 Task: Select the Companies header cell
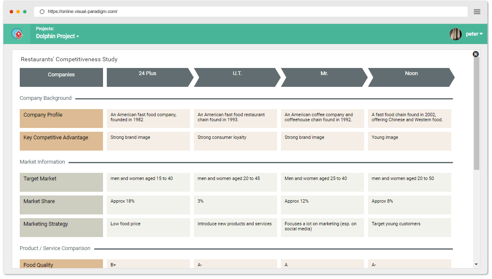click(61, 77)
